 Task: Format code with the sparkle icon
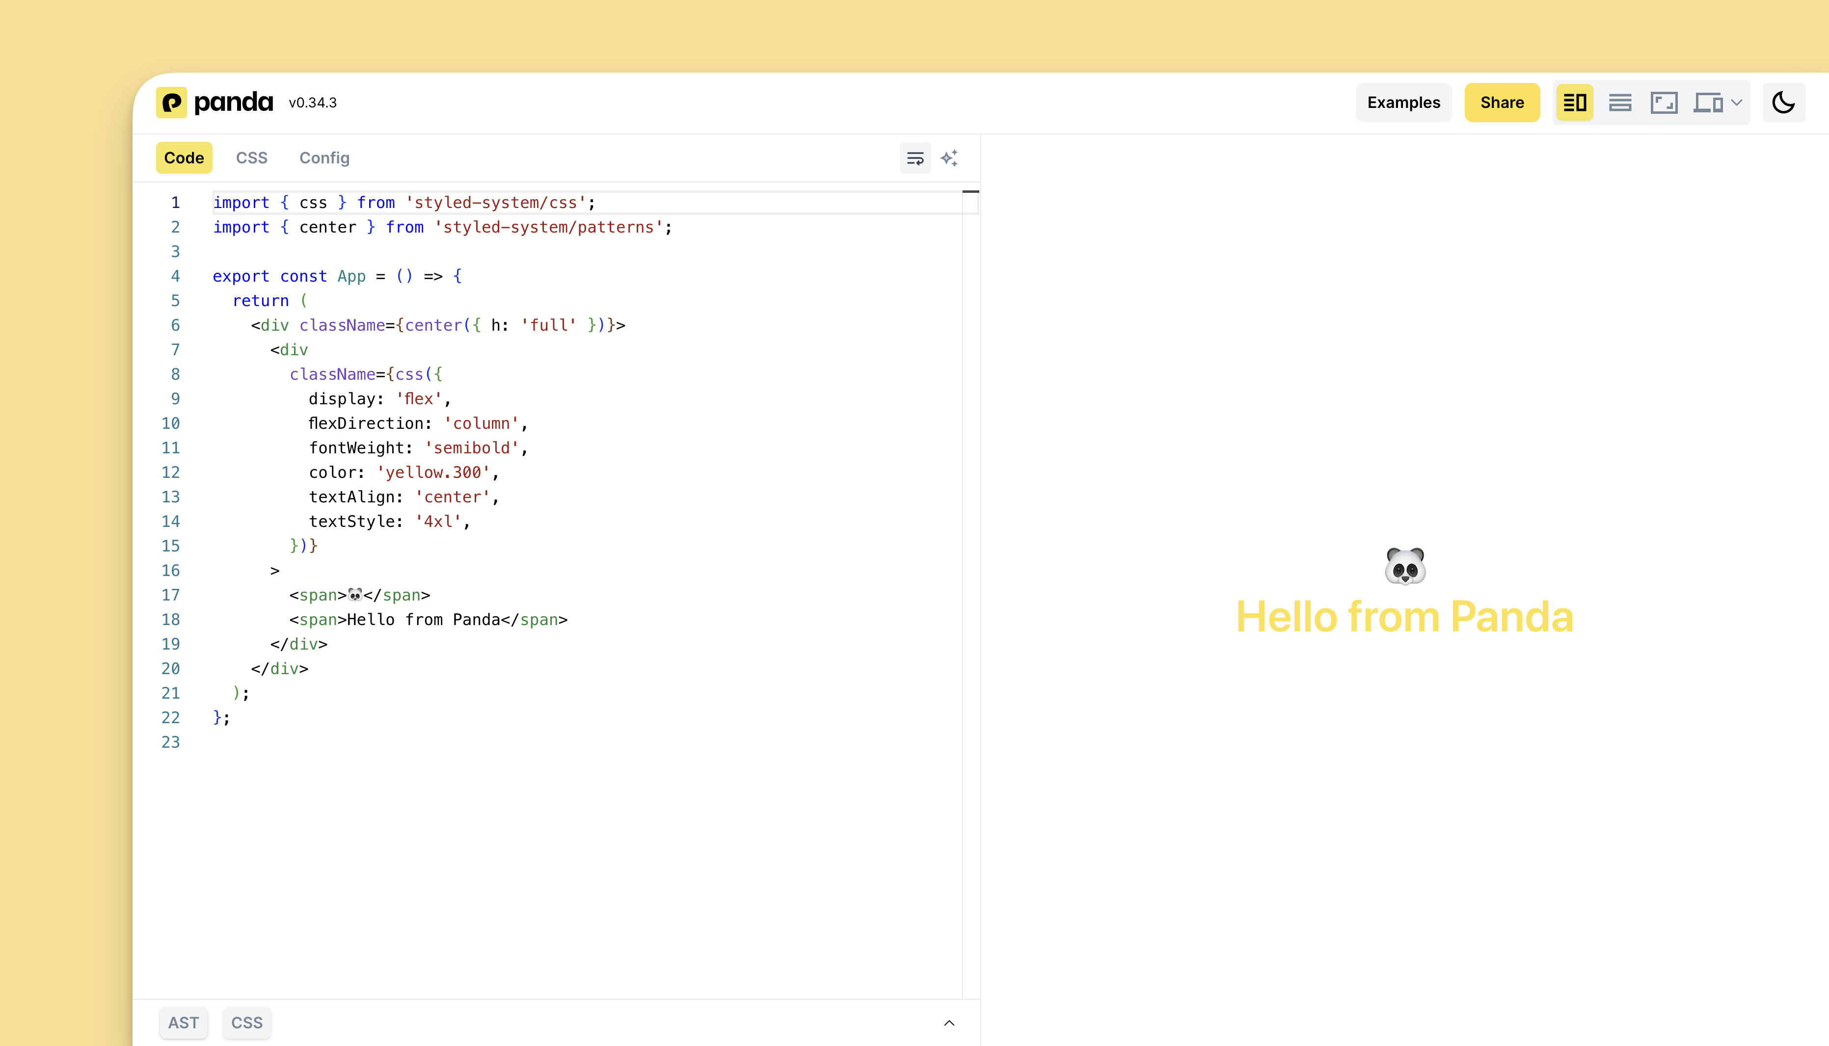(949, 158)
